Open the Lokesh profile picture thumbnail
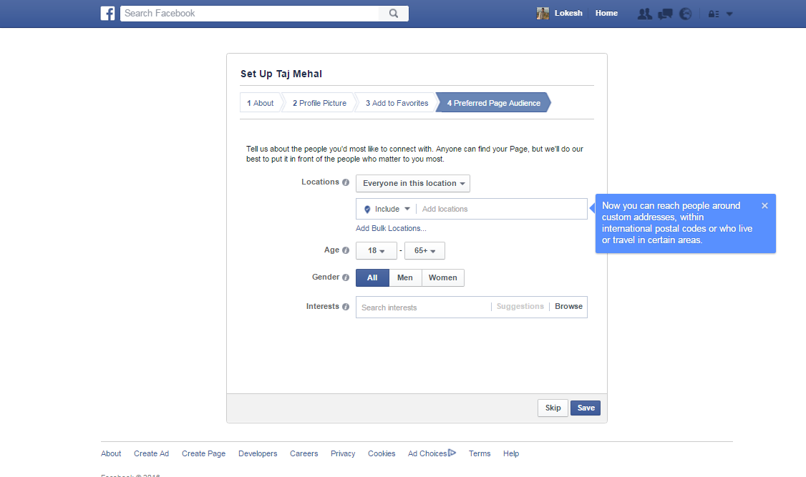Image resolution: width=806 pixels, height=477 pixels. pyautogui.click(x=543, y=14)
